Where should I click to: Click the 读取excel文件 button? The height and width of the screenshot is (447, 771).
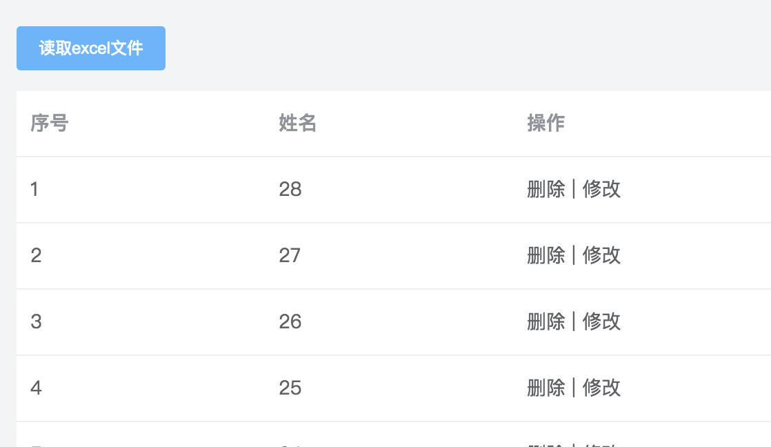tap(90, 48)
